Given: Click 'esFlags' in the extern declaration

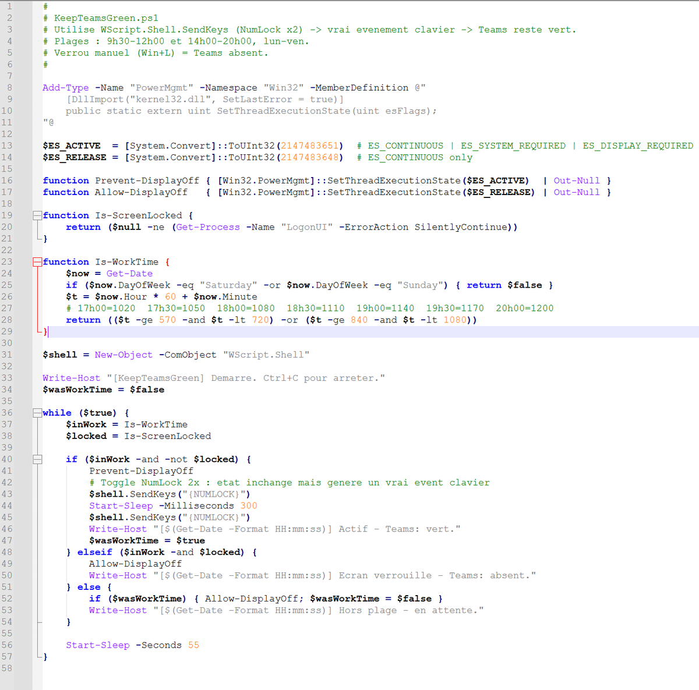Looking at the screenshot, I should coord(406,111).
